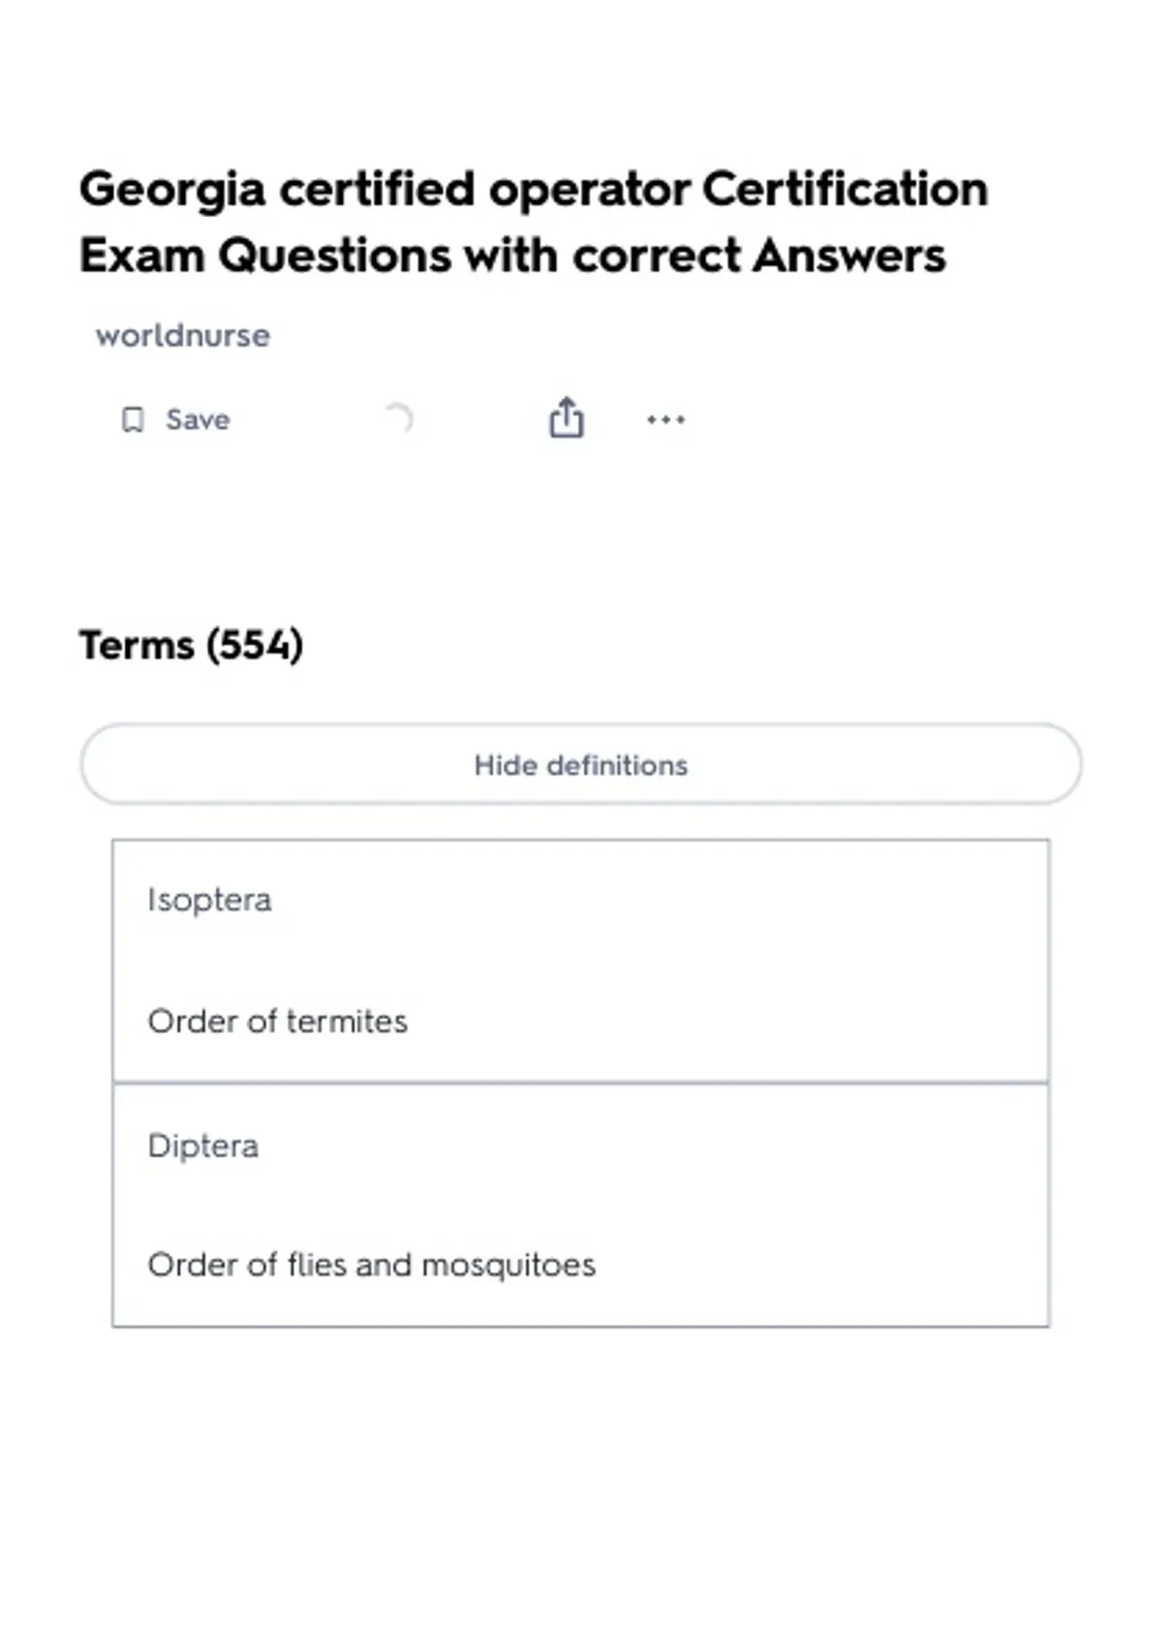The image size is (1162, 1646).
Task: Click the "Georgia certified operator Certification" title line
Action: (x=534, y=189)
